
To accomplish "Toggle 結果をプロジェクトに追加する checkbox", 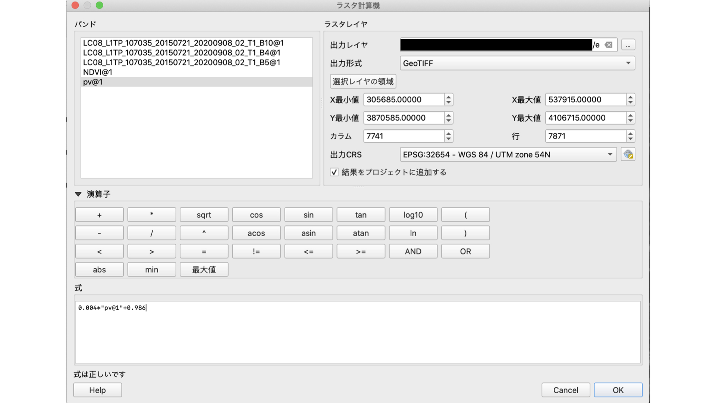I will coord(334,172).
